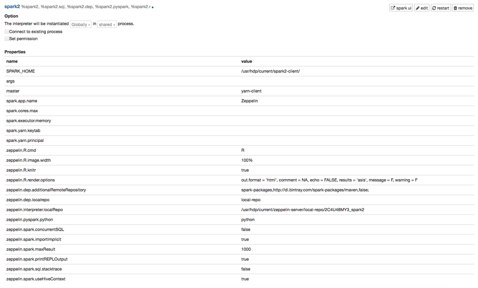Viewport: 478px width, 288px height.
Task: Select the spark.app.name property row
Action: pos(22,101)
